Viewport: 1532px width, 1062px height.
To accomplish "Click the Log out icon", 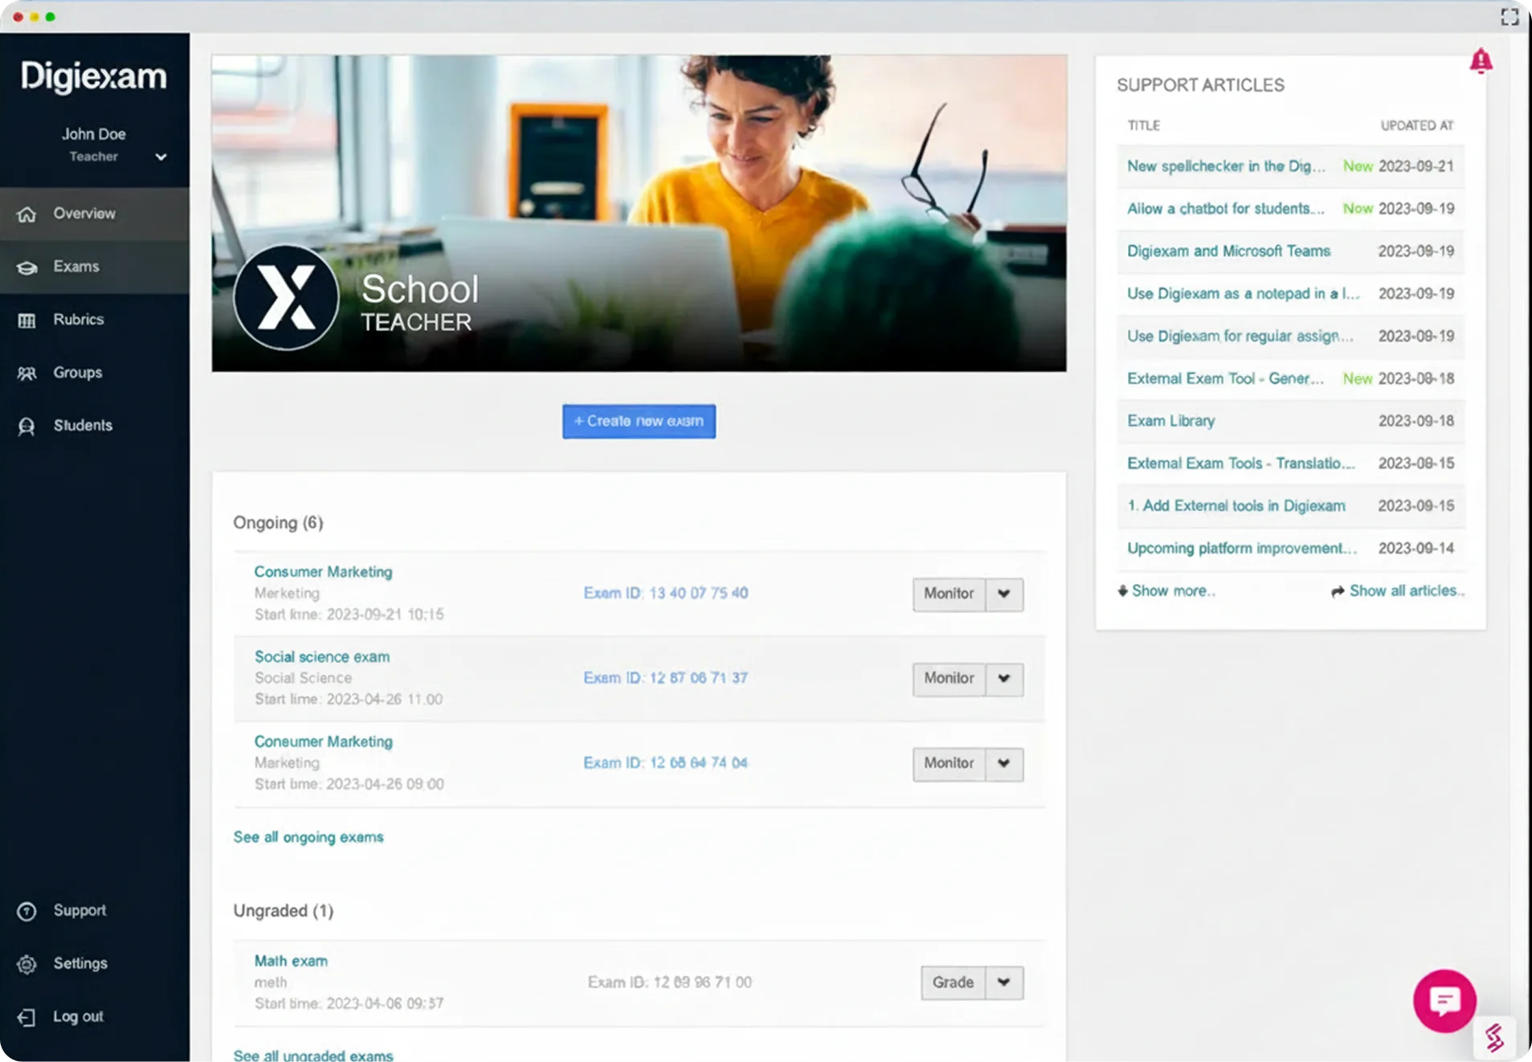I will [27, 1017].
